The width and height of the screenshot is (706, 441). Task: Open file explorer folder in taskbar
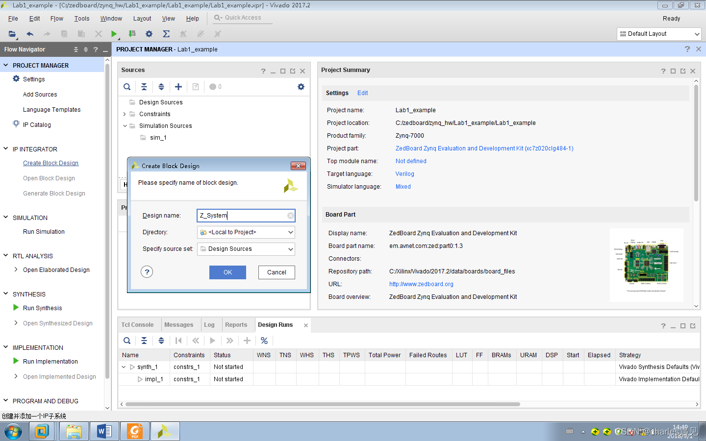pyautogui.click(x=74, y=431)
